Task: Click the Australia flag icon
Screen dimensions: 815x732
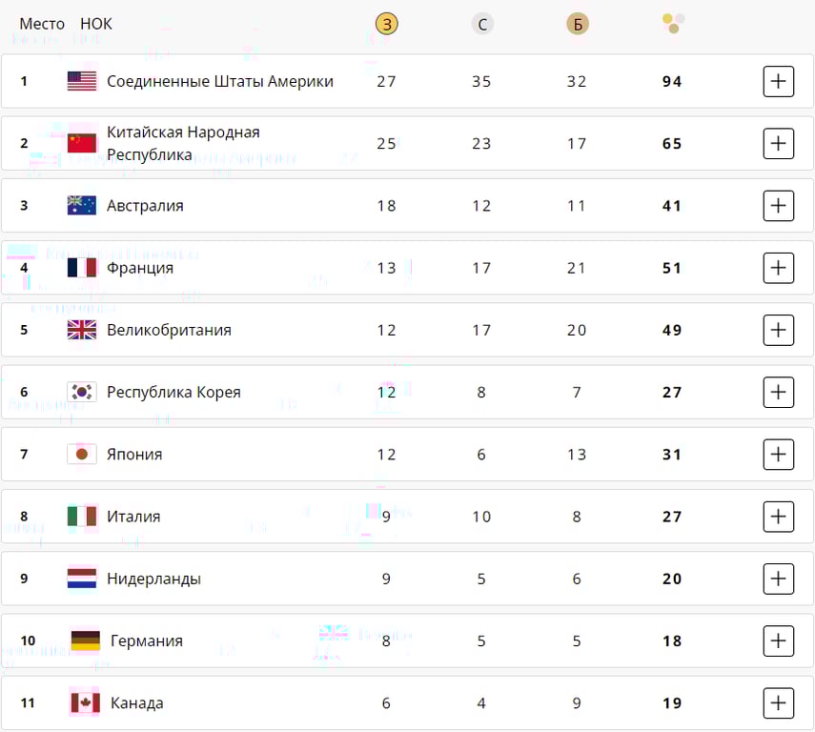Action: coord(82,205)
